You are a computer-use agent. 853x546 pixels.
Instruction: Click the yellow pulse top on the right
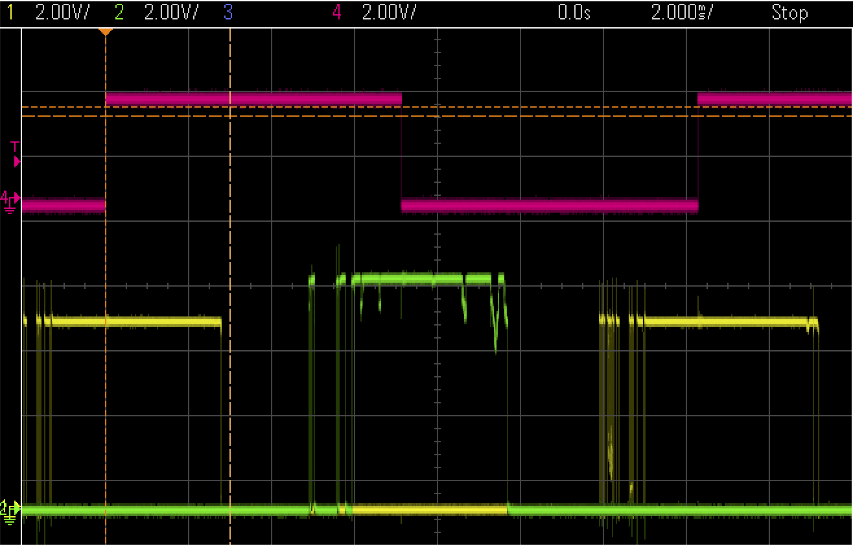pos(726,321)
